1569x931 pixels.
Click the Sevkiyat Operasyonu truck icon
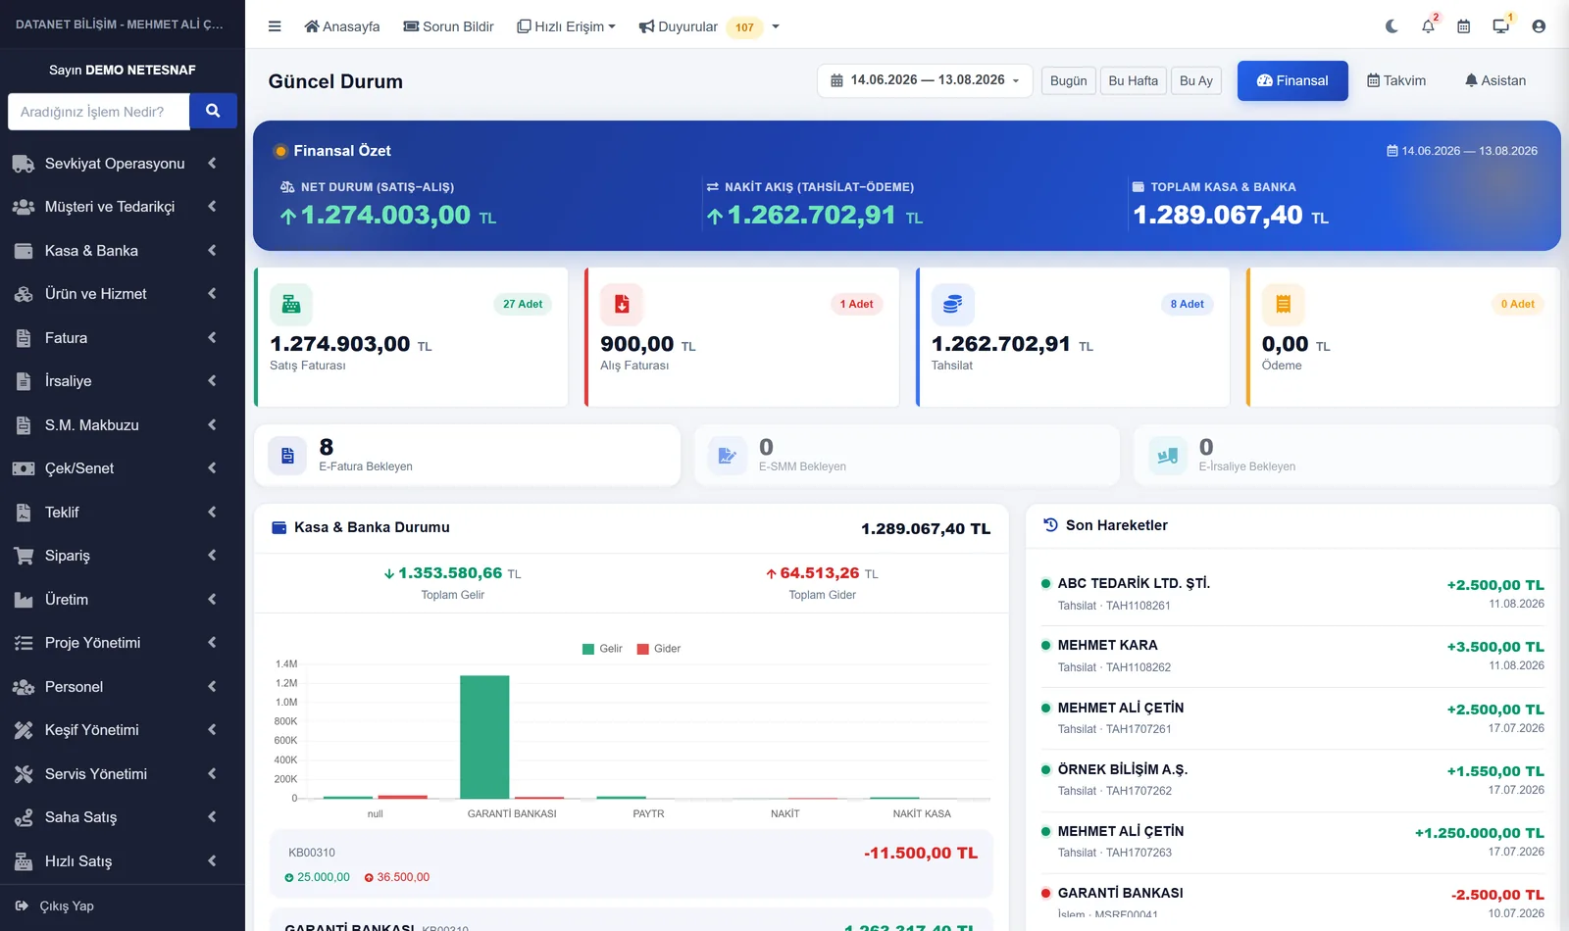(24, 164)
